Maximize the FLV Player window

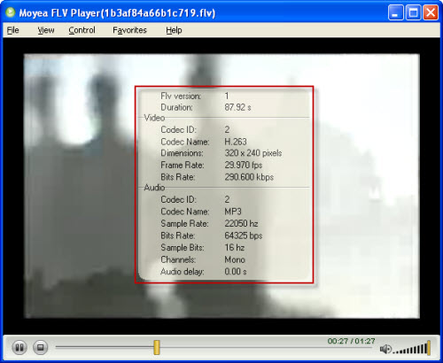[x=413, y=12]
